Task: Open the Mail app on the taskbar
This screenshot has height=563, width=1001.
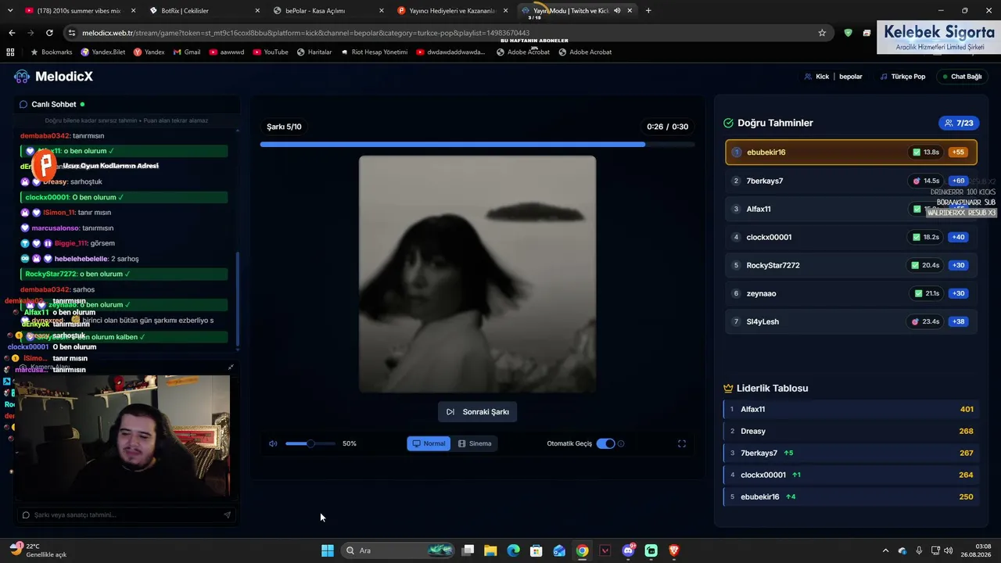Action: click(x=559, y=550)
